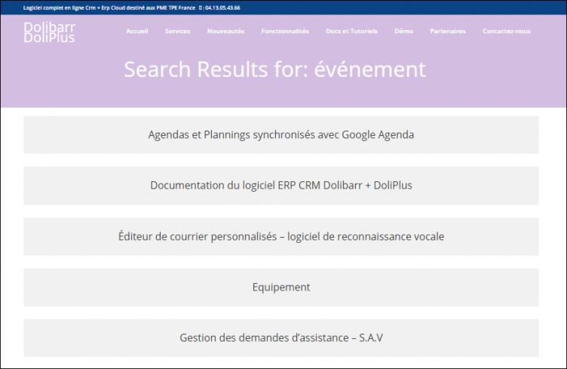Viewport: 567px width, 369px height.
Task: Open the Démo menu item
Action: 403,31
